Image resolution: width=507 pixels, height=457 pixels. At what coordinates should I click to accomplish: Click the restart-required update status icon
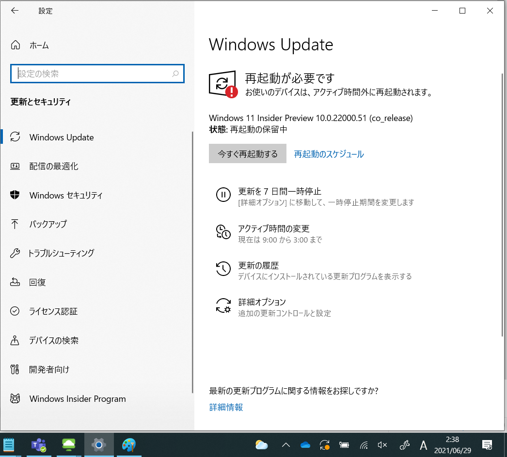pos(223,84)
